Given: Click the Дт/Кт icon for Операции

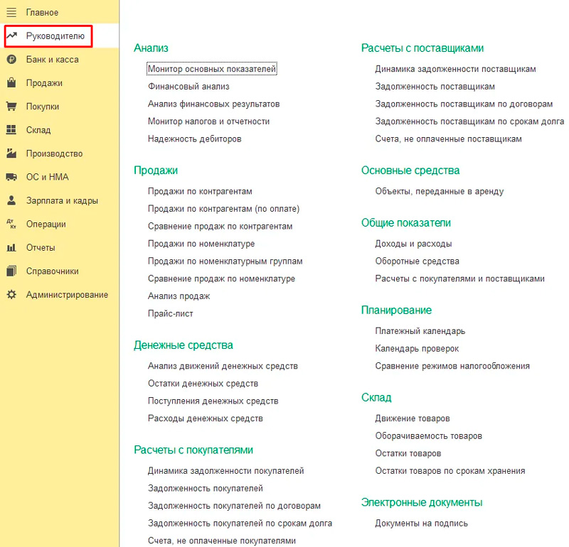Looking at the screenshot, I should tap(11, 224).
